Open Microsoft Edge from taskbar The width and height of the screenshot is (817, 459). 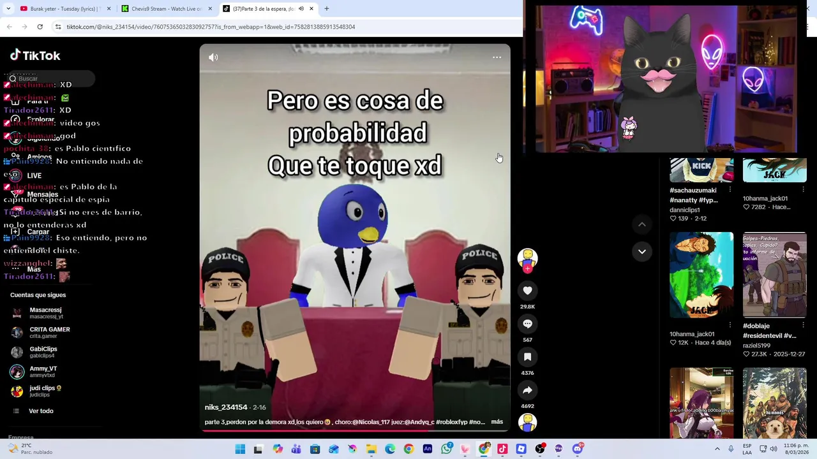click(x=390, y=449)
